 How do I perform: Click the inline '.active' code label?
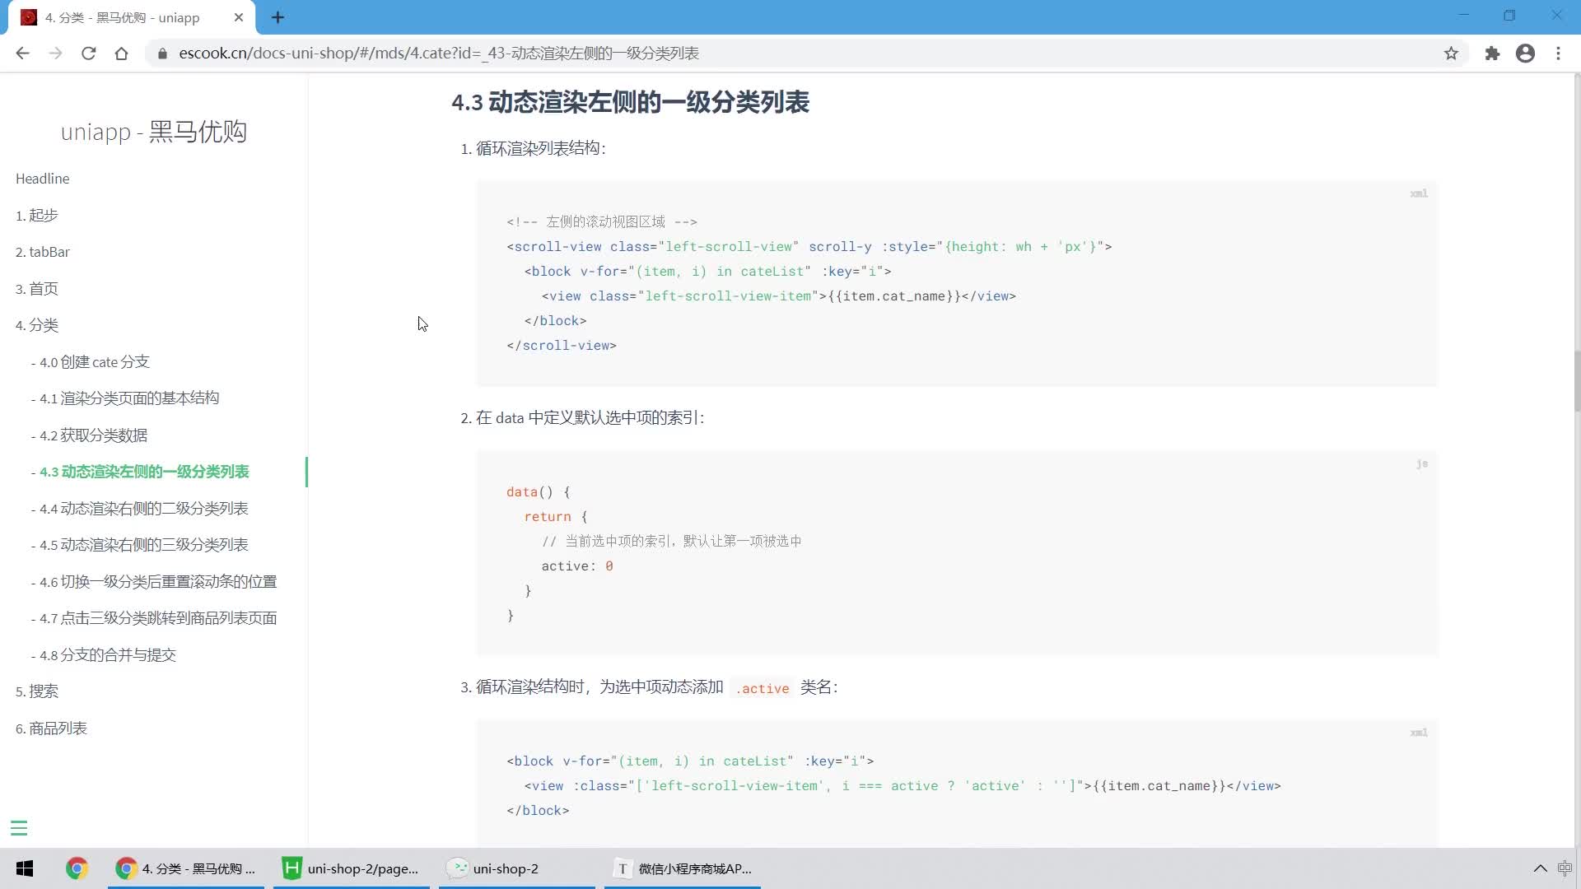click(762, 688)
